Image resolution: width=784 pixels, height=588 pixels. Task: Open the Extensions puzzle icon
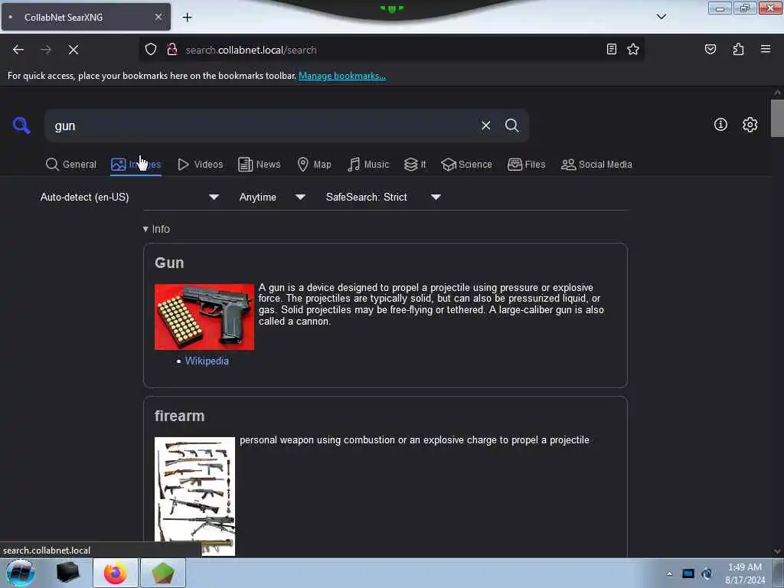tap(738, 49)
